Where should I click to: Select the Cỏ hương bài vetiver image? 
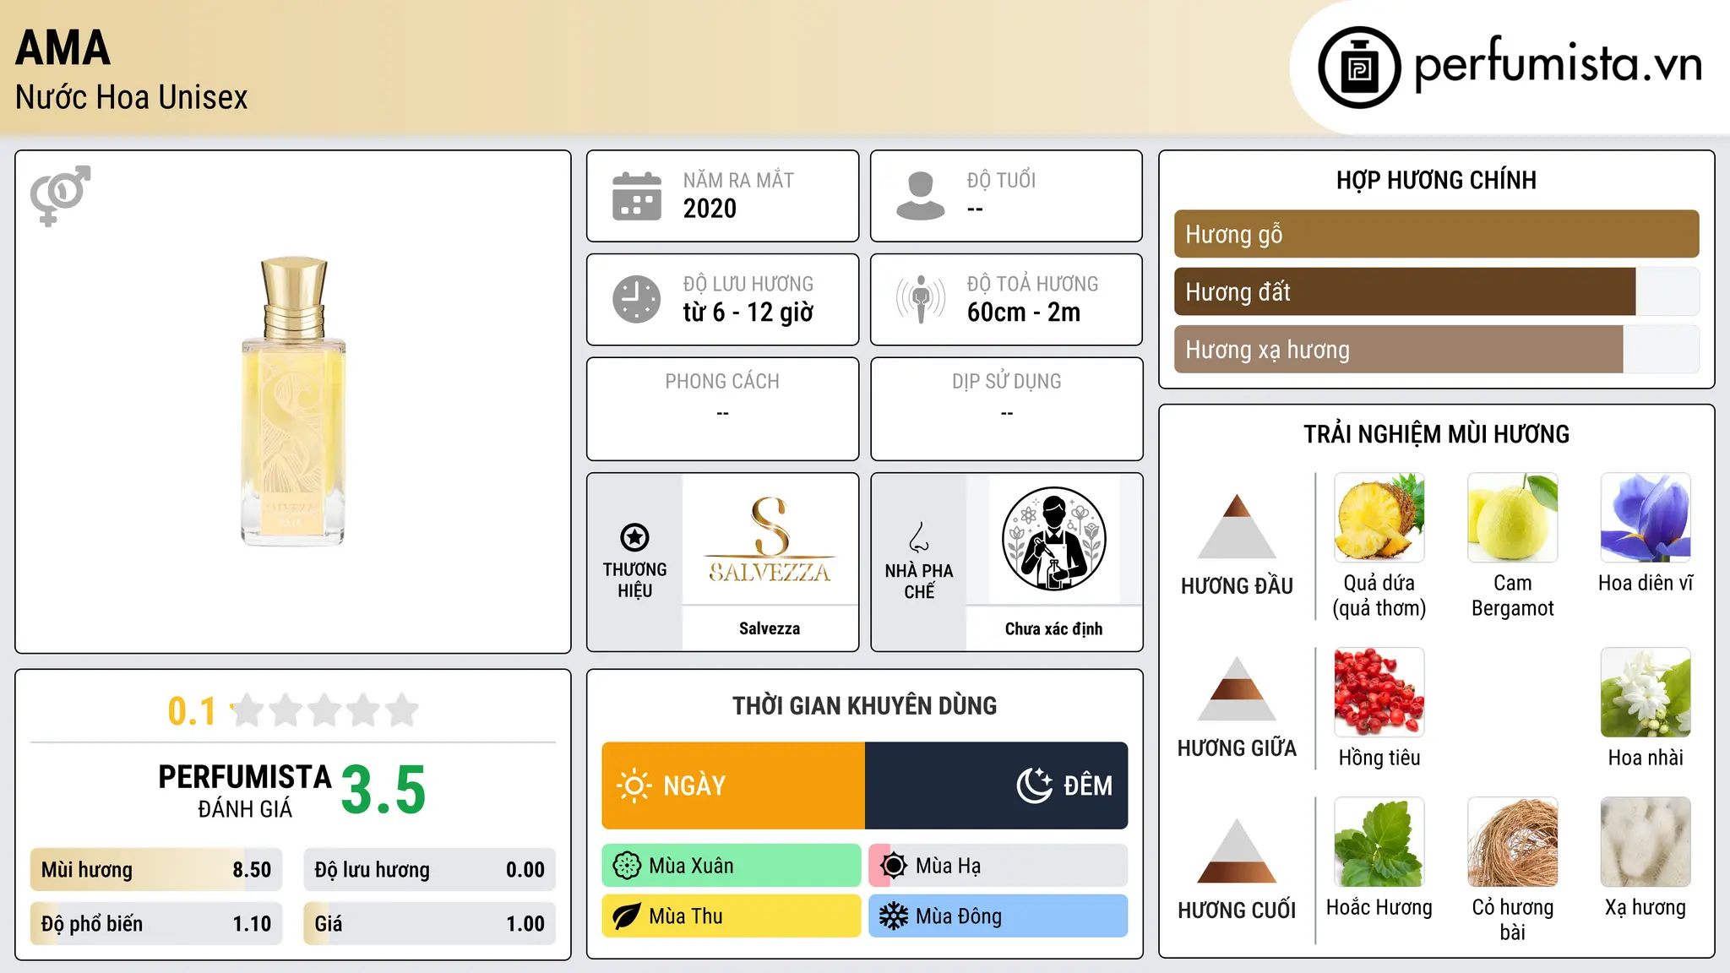(x=1513, y=842)
